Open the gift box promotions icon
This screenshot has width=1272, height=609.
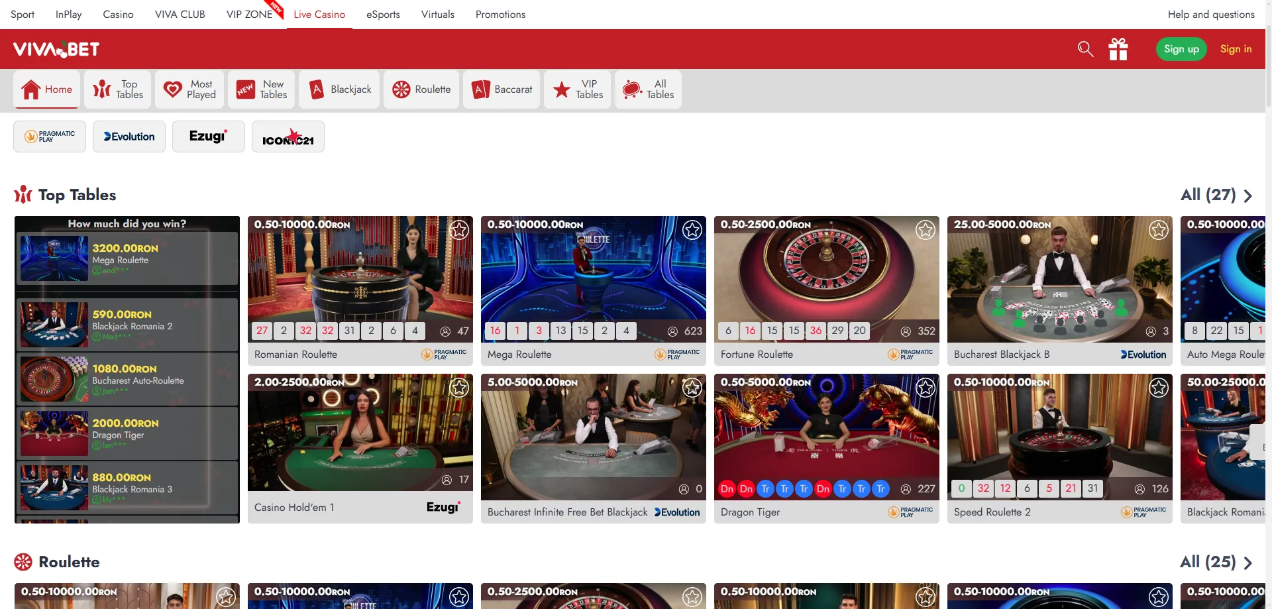coord(1118,49)
